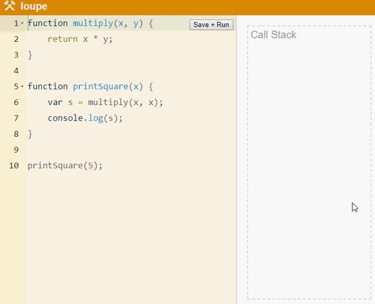The image size is (375, 304).
Task: Click line number 2 in the gutter
Action: (x=16, y=39)
